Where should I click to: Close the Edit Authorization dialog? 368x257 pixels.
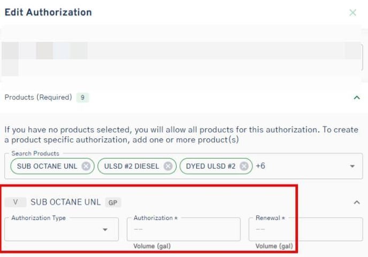(x=352, y=12)
